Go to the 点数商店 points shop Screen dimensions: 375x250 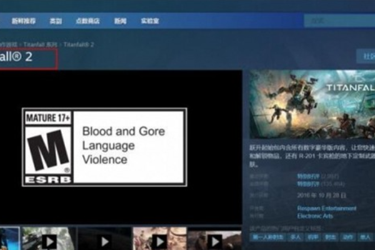tap(87, 21)
